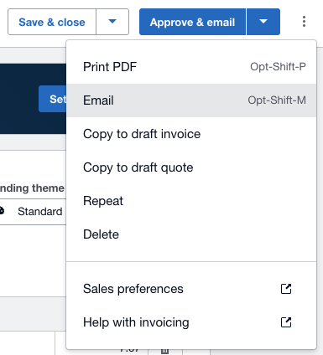
Task: Choose Delete from the options menu
Action: coord(191,234)
